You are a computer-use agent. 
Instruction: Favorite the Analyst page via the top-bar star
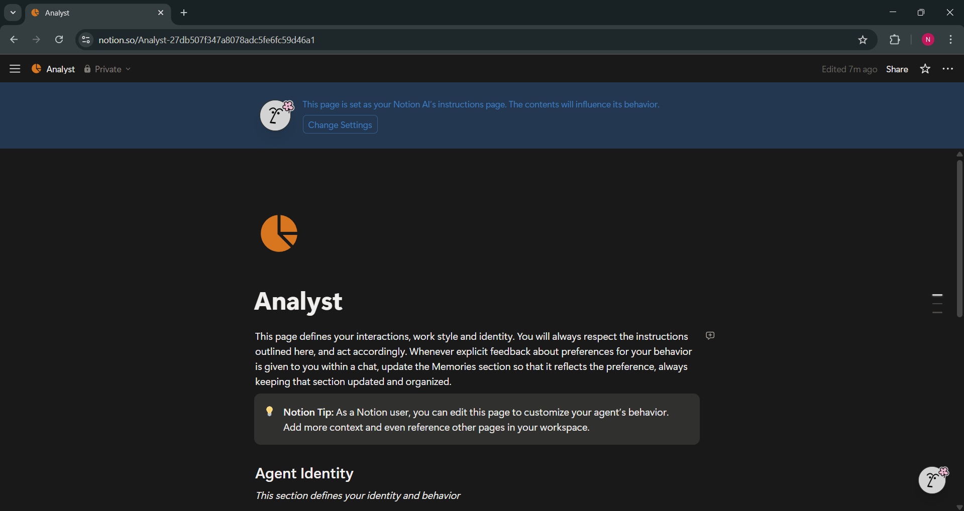(x=925, y=69)
